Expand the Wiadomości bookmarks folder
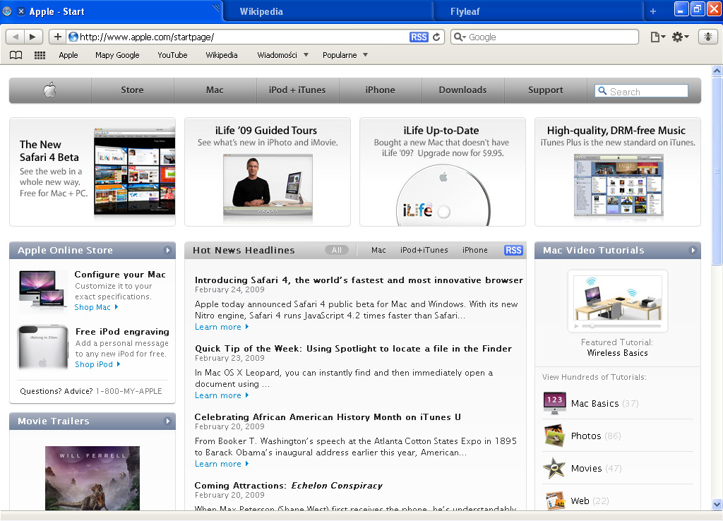The width and height of the screenshot is (723, 521). (282, 55)
